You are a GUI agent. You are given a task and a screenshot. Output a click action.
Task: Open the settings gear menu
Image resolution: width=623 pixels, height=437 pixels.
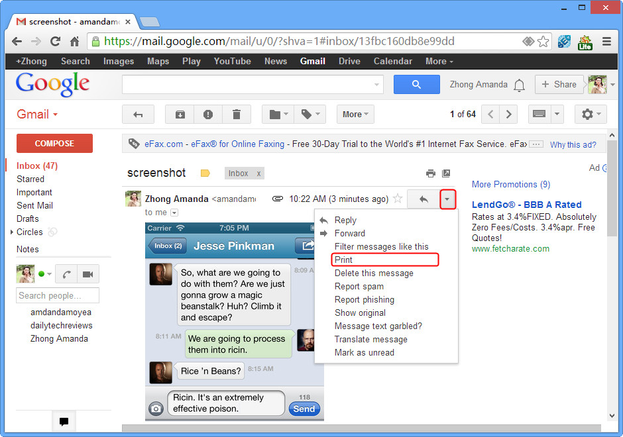[591, 115]
